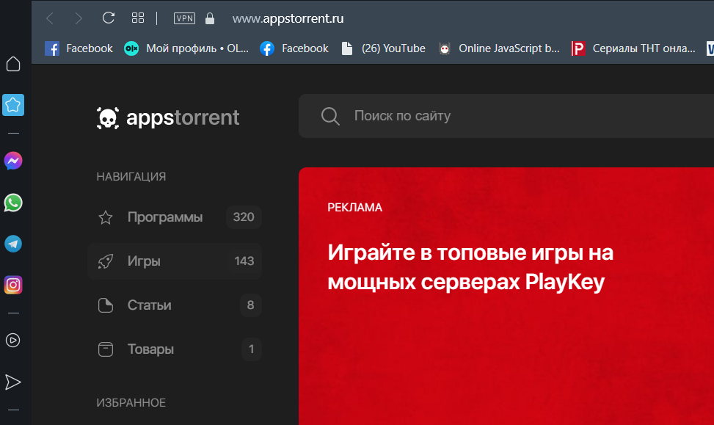Open WhatsApp in the sidebar
This screenshot has width=714, height=425.
(x=13, y=203)
